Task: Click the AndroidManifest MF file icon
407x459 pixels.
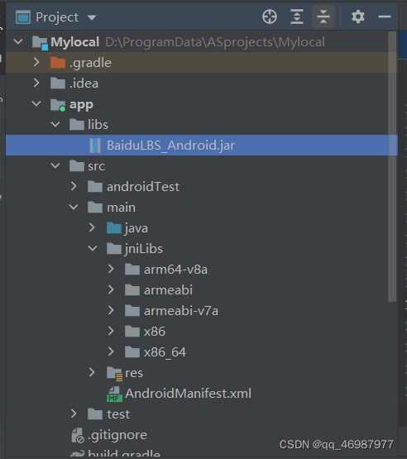Action: pos(114,394)
